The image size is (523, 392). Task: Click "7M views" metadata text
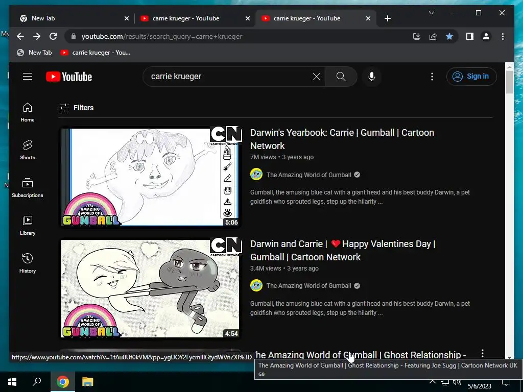tap(263, 157)
